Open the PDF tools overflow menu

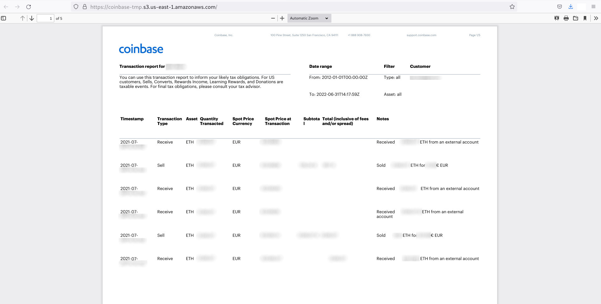596,18
